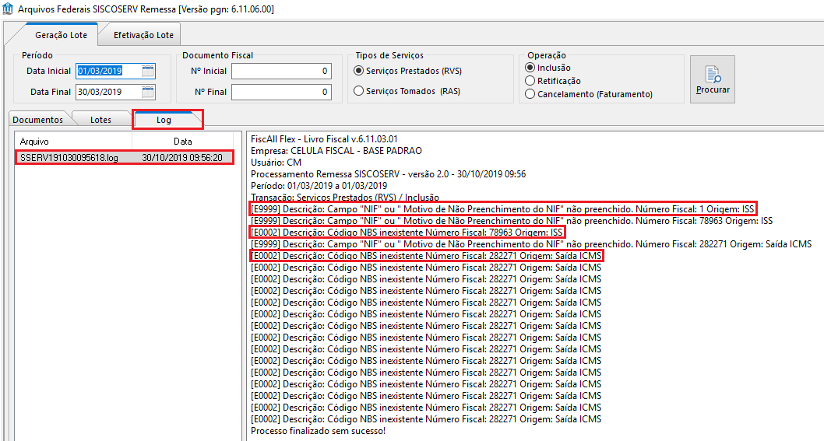
Task: Switch to the Geração Lote tab
Action: pos(61,35)
